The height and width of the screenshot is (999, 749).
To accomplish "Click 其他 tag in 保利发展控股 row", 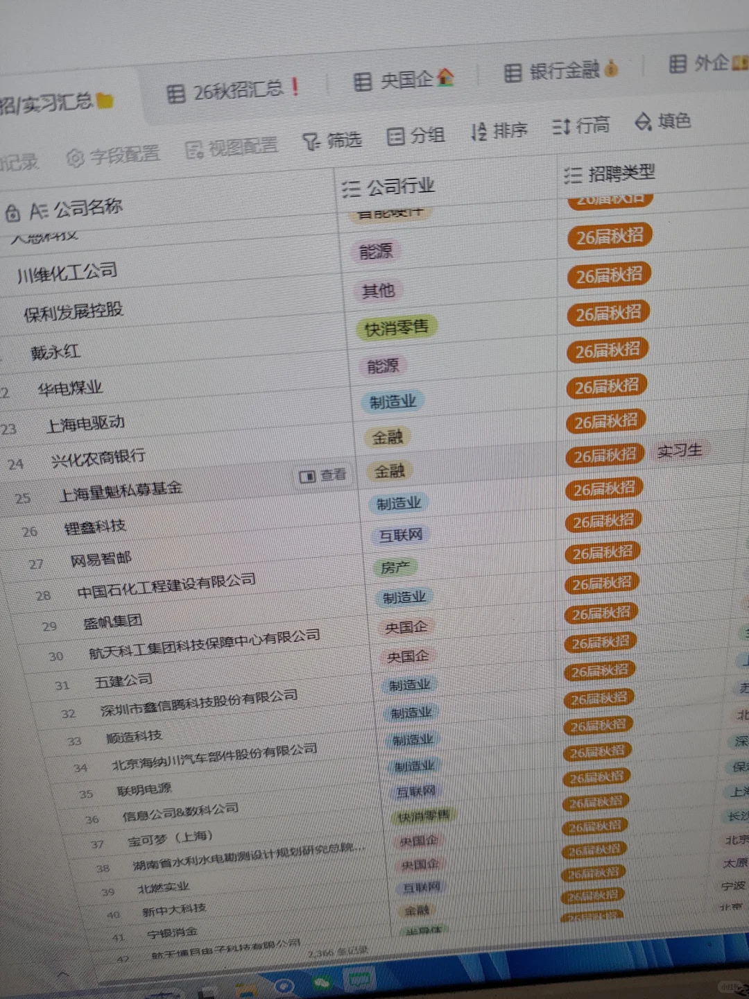I will coord(378,290).
